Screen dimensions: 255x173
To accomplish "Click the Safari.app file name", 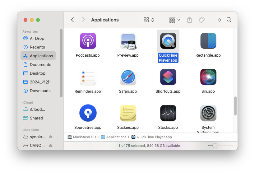I will [x=128, y=91].
